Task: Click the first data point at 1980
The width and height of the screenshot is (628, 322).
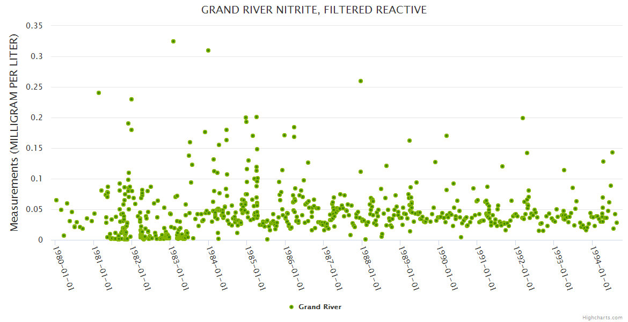Action: click(56, 200)
